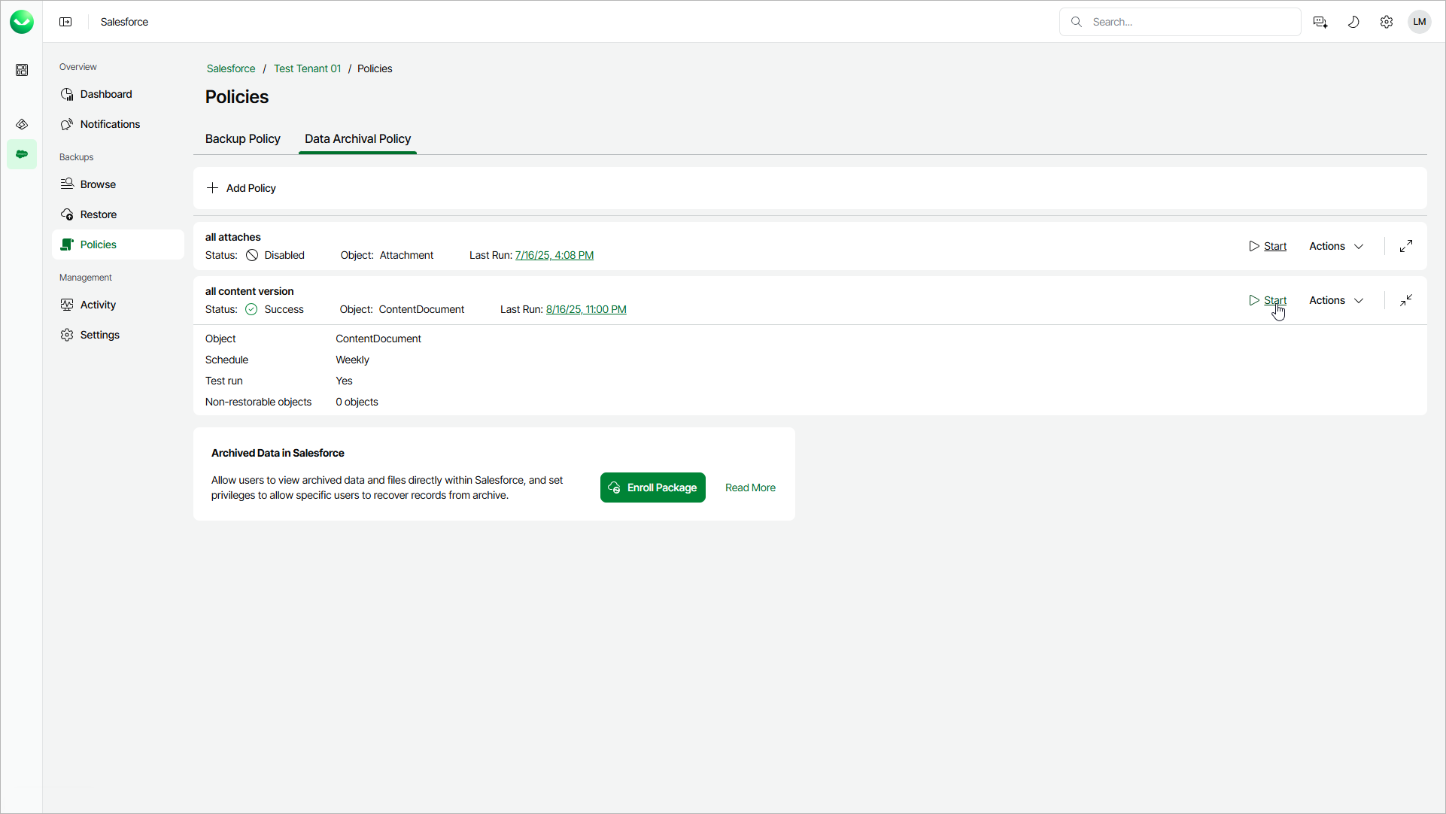
Task: Open the settings gear in header
Action: (x=1387, y=22)
